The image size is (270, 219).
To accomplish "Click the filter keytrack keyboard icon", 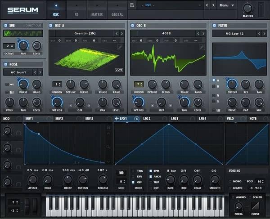I will 218,110.
